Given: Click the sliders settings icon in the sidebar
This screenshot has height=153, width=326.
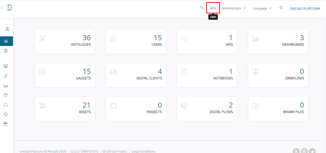Looking at the screenshot, I should pos(8,29).
